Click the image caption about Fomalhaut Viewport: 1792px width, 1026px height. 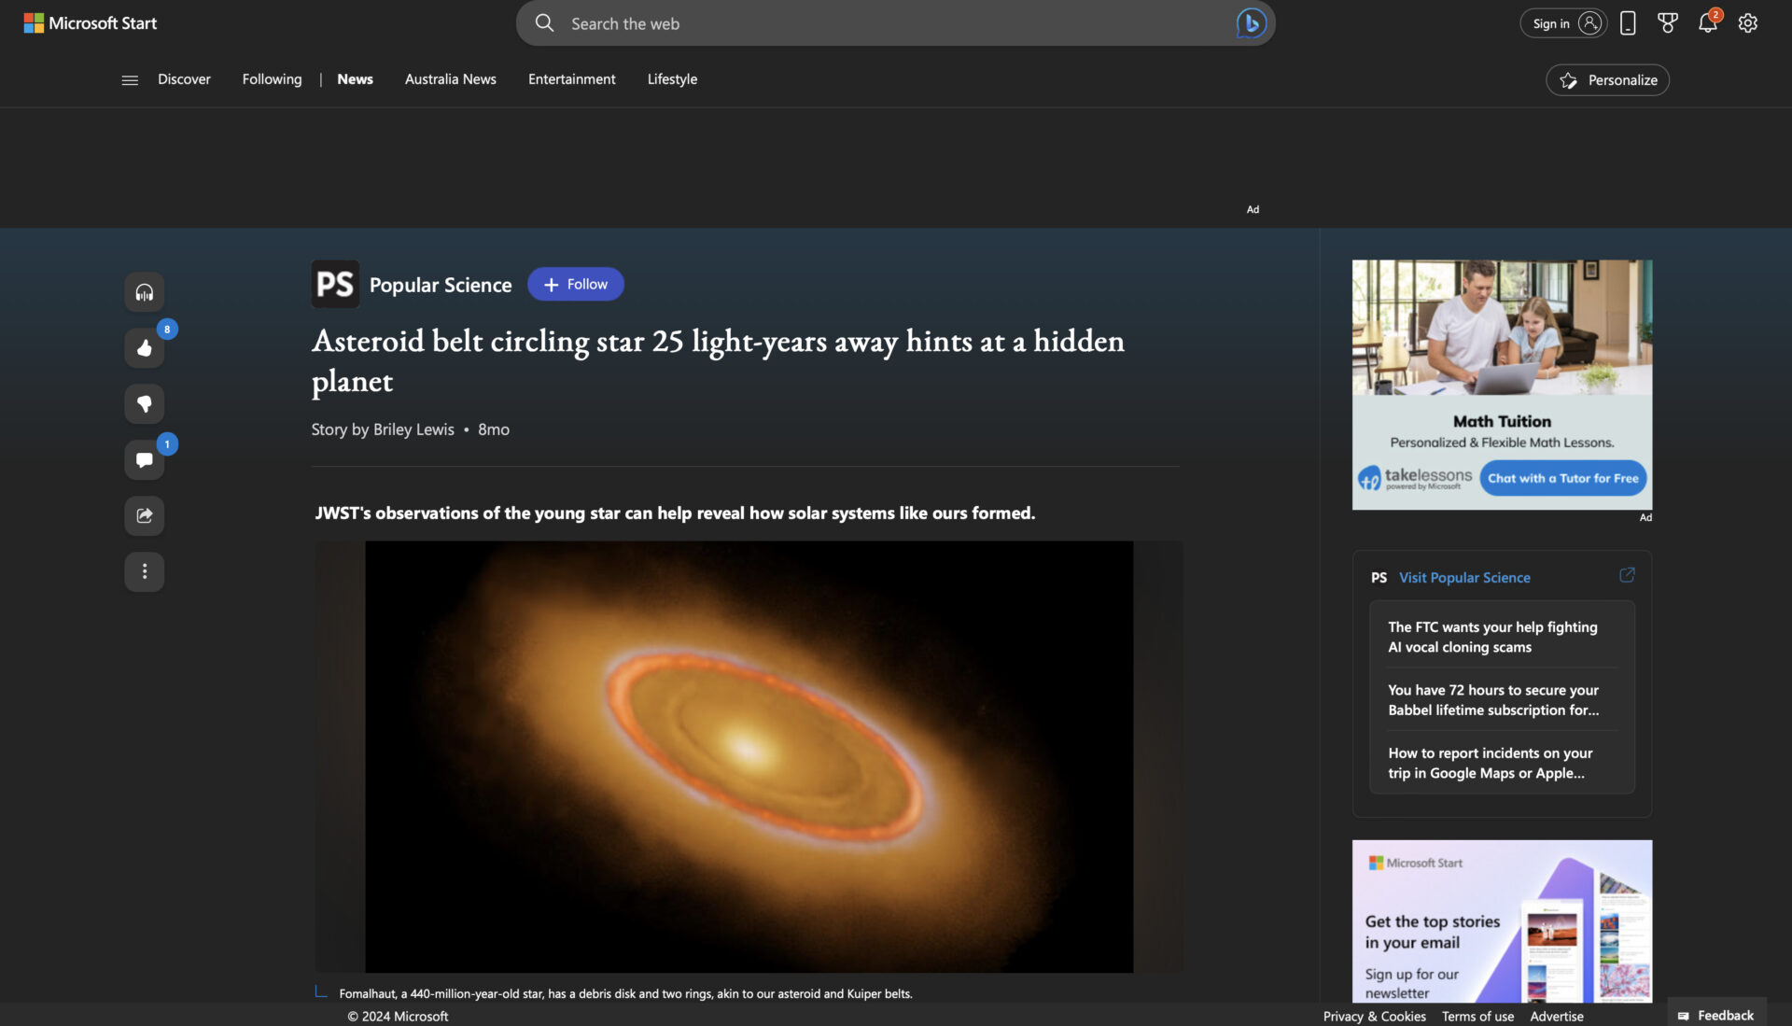click(x=625, y=993)
